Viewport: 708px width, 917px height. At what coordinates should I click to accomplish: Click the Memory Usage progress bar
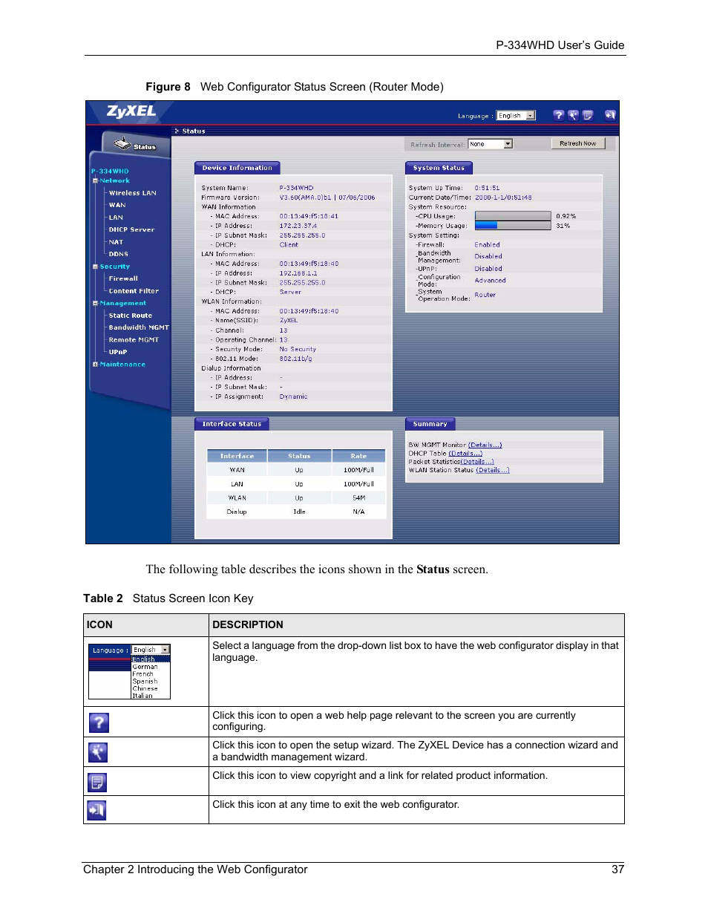click(x=513, y=226)
